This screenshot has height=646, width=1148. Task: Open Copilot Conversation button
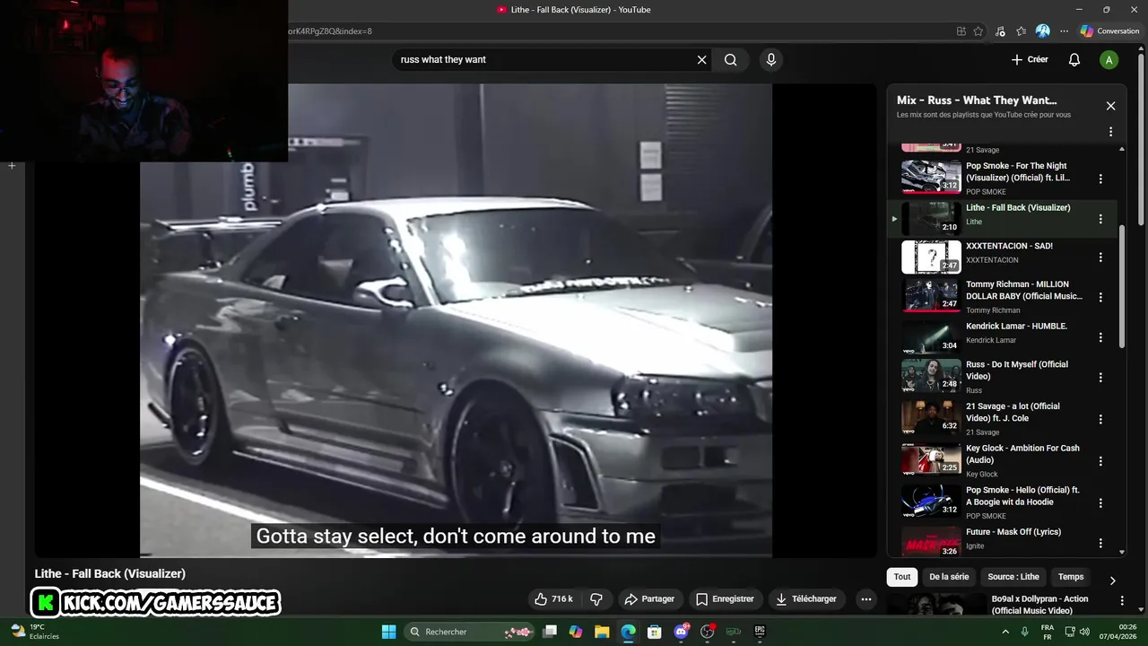tap(1109, 31)
